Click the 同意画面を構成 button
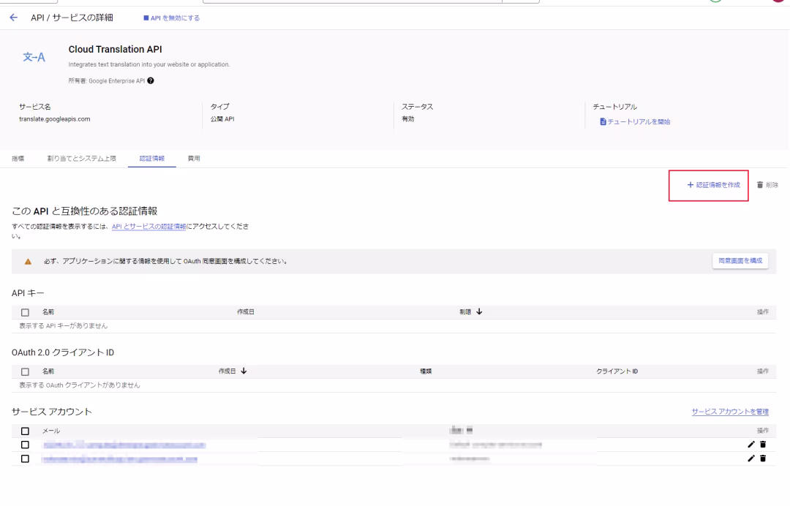 (x=740, y=261)
